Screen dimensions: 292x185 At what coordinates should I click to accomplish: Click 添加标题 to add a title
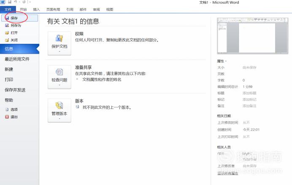[x=249, y=93]
